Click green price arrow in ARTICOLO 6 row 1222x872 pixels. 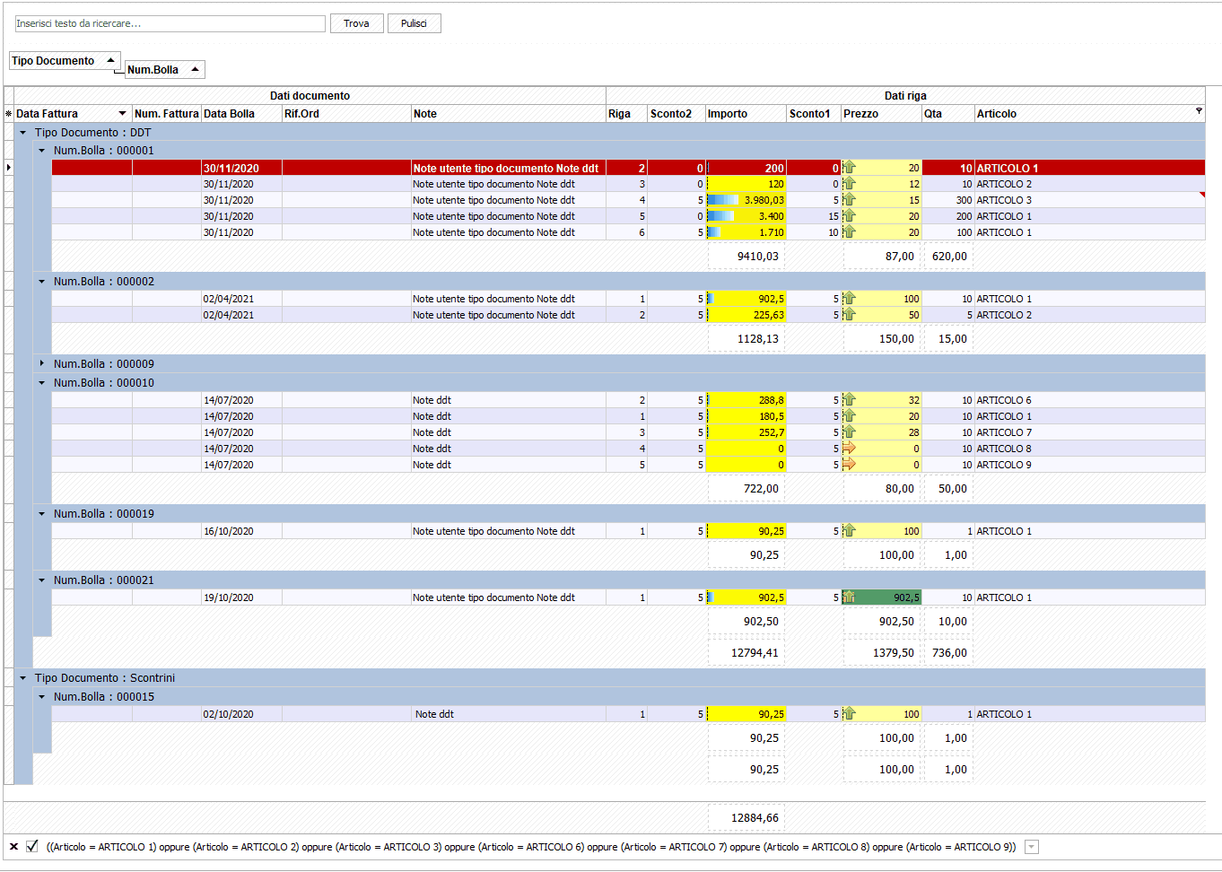[x=850, y=400]
